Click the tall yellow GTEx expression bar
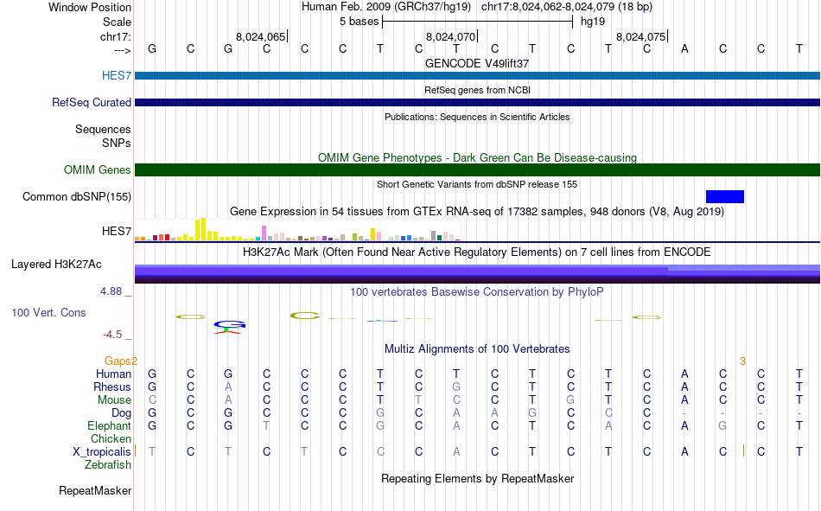Screen dimensions: 821x511 point(203,229)
